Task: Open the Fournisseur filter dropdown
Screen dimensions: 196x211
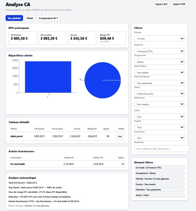Action: 159,138
